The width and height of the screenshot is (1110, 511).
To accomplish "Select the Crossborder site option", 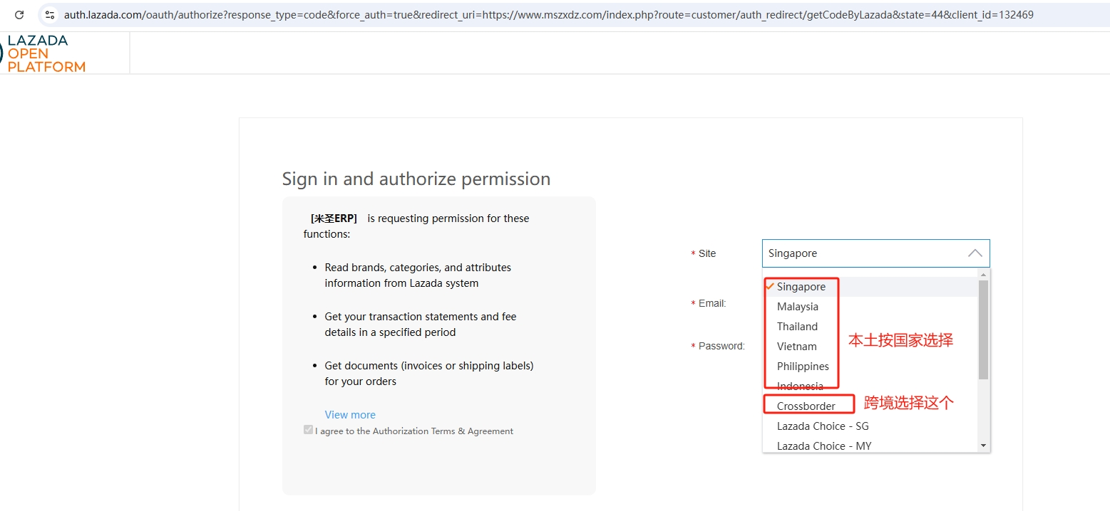I will (806, 406).
